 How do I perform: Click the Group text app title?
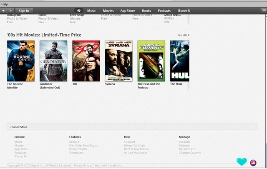tap(172, 15)
